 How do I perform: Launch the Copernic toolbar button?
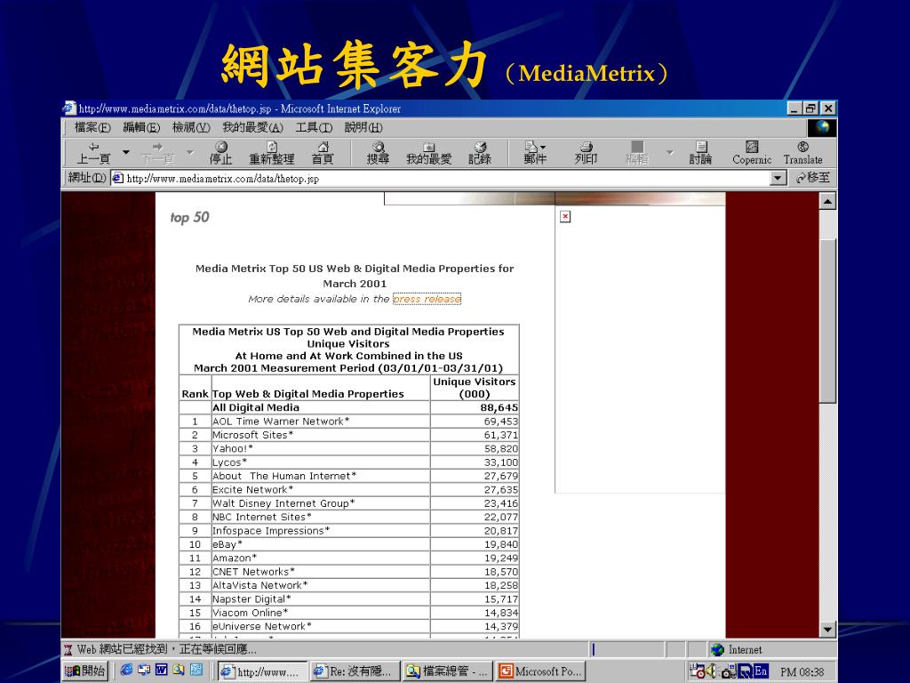752,153
